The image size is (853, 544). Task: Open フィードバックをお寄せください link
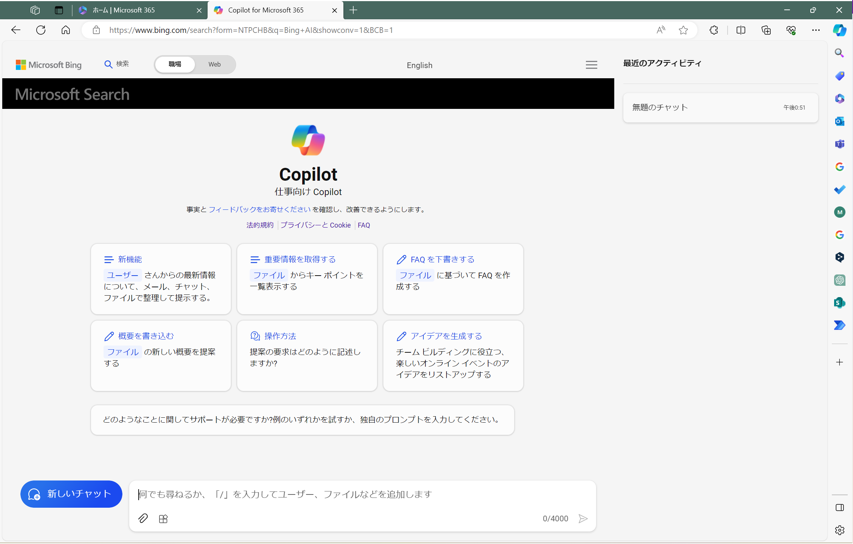coord(260,209)
